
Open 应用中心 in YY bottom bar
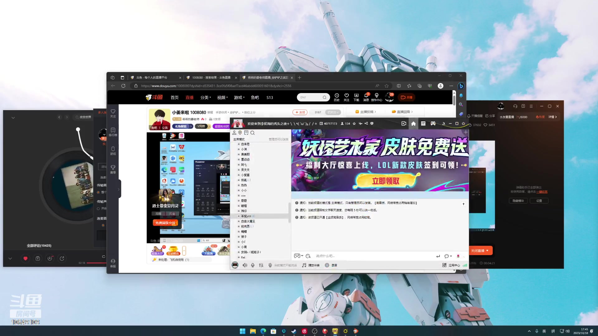point(451,265)
